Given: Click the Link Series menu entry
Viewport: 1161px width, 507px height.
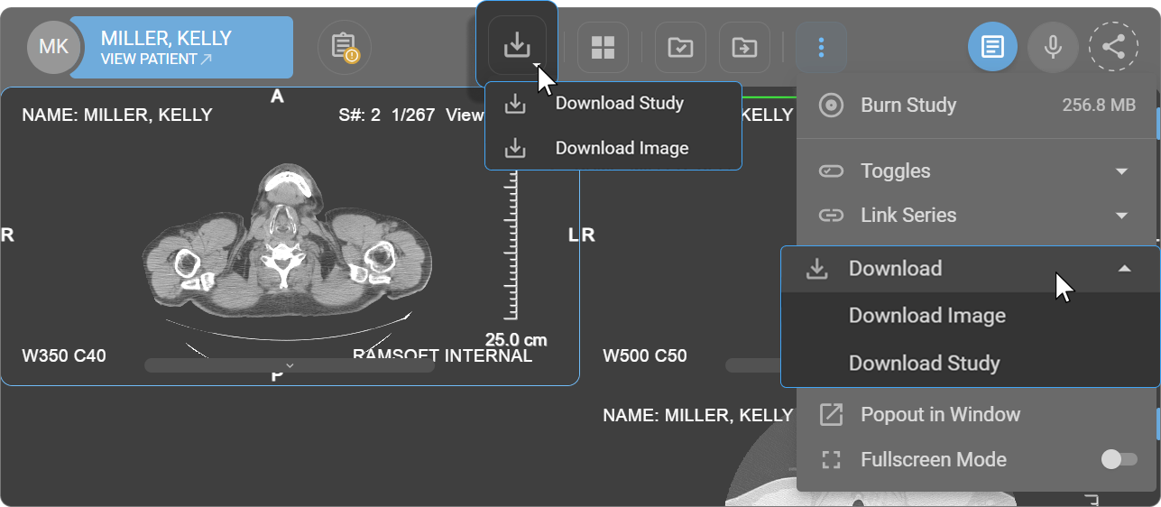Looking at the screenshot, I should [x=976, y=216].
